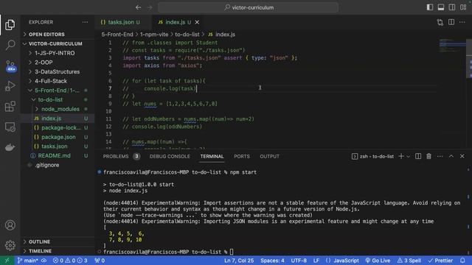Image resolution: width=472 pixels, height=265 pixels.
Task: Collapse the 5-Front-End folder
Action: click(x=58, y=90)
